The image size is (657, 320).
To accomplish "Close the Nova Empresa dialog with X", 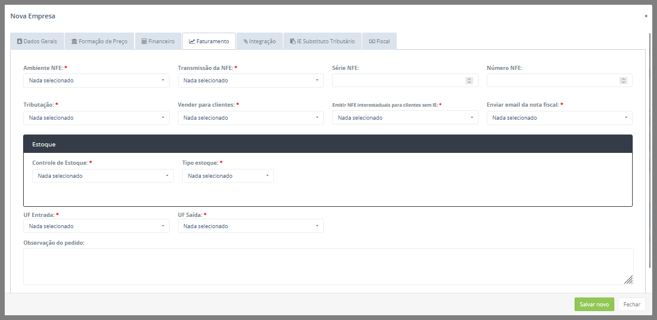I will [x=646, y=16].
